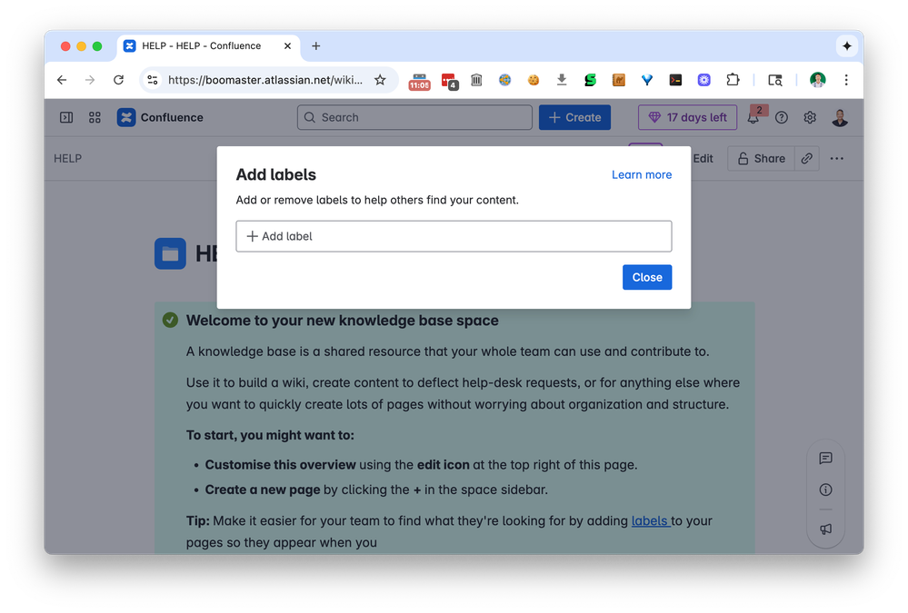The height and width of the screenshot is (613, 908).
Task: Open the page more actions ellipsis menu
Action: pos(837,158)
